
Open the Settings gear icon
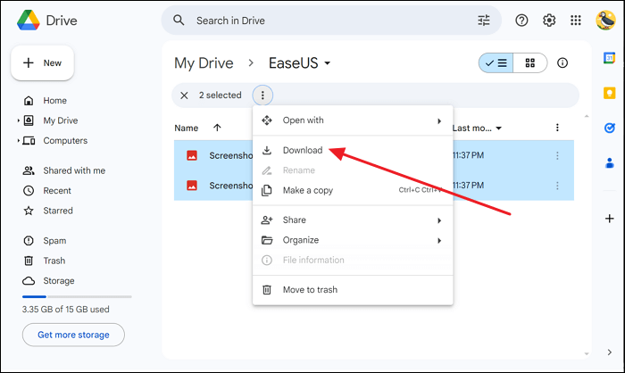(x=549, y=20)
